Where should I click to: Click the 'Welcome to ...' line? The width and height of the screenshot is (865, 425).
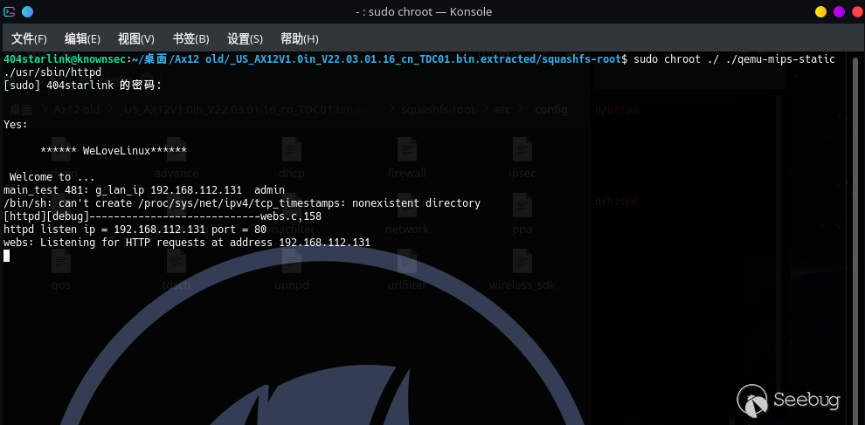[52, 177]
